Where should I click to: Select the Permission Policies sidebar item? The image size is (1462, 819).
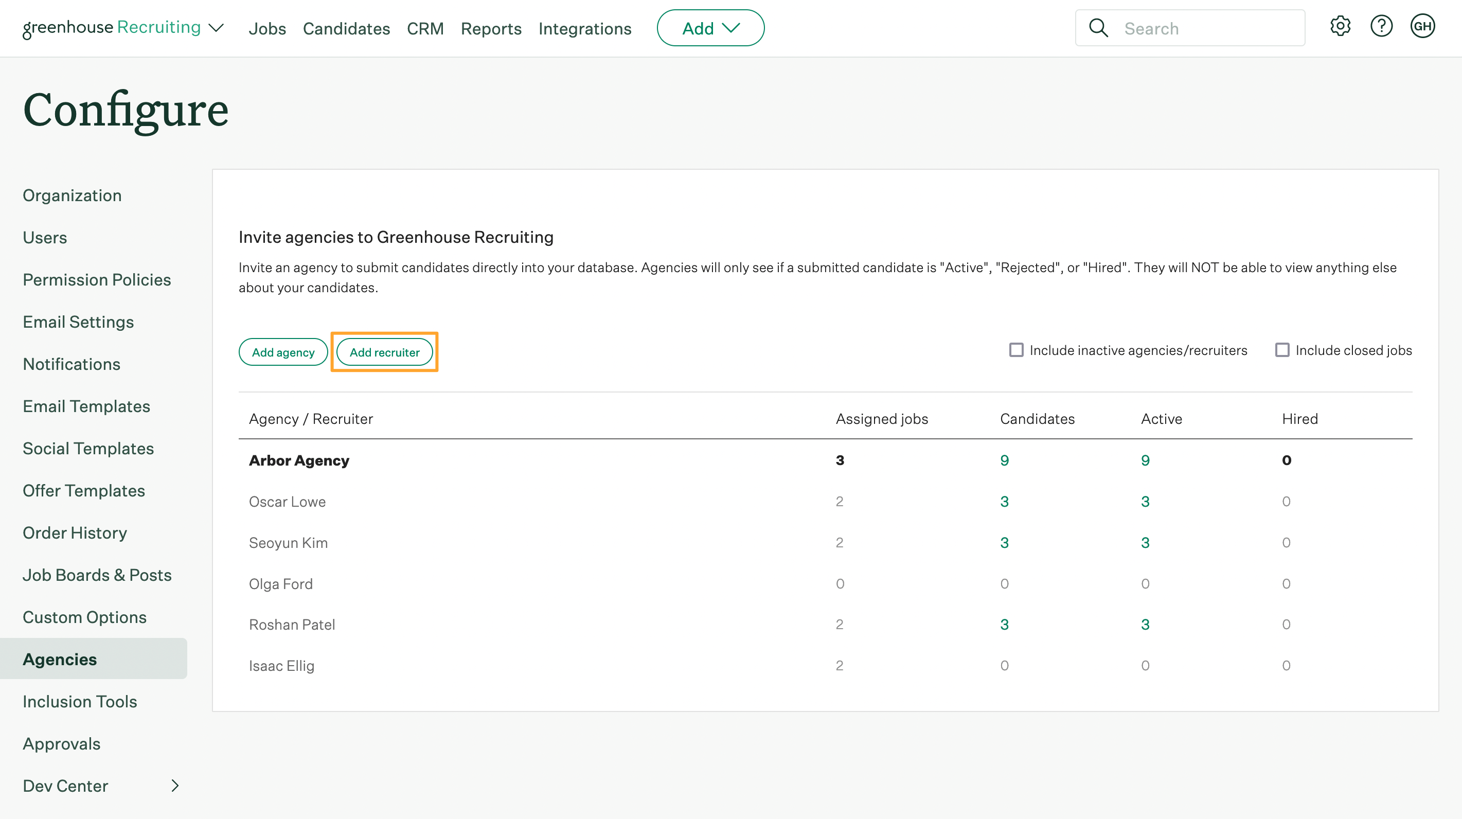coord(96,279)
